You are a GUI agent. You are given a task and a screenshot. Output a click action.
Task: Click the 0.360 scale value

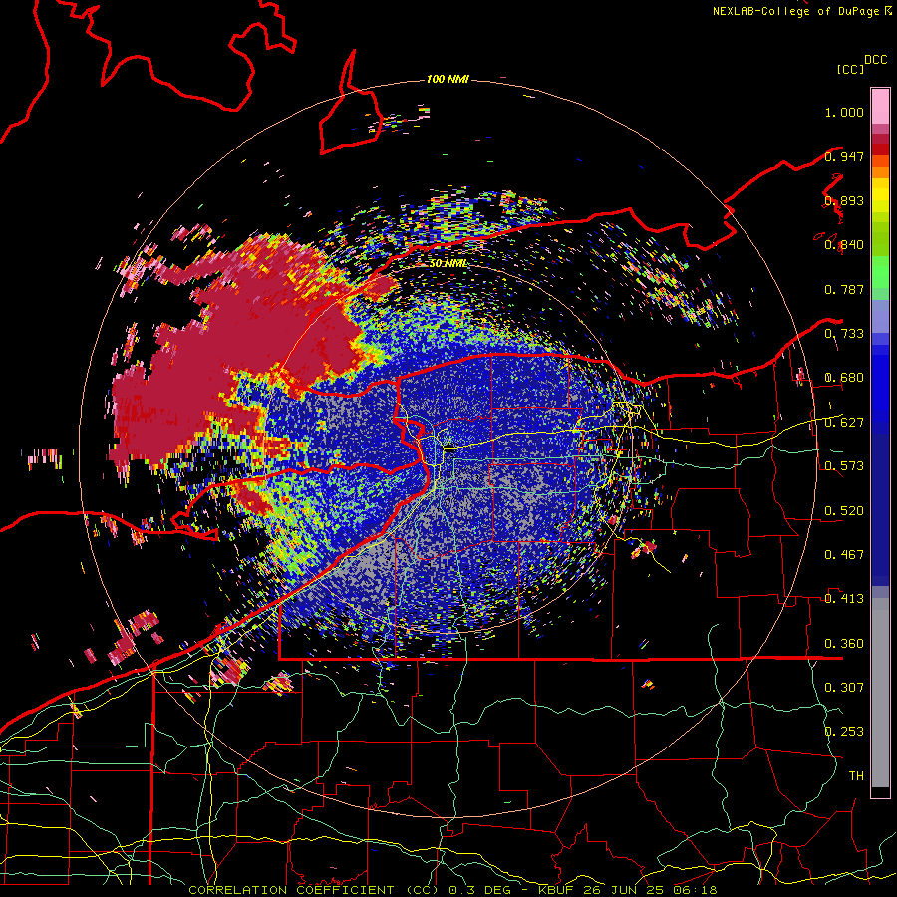click(x=844, y=644)
